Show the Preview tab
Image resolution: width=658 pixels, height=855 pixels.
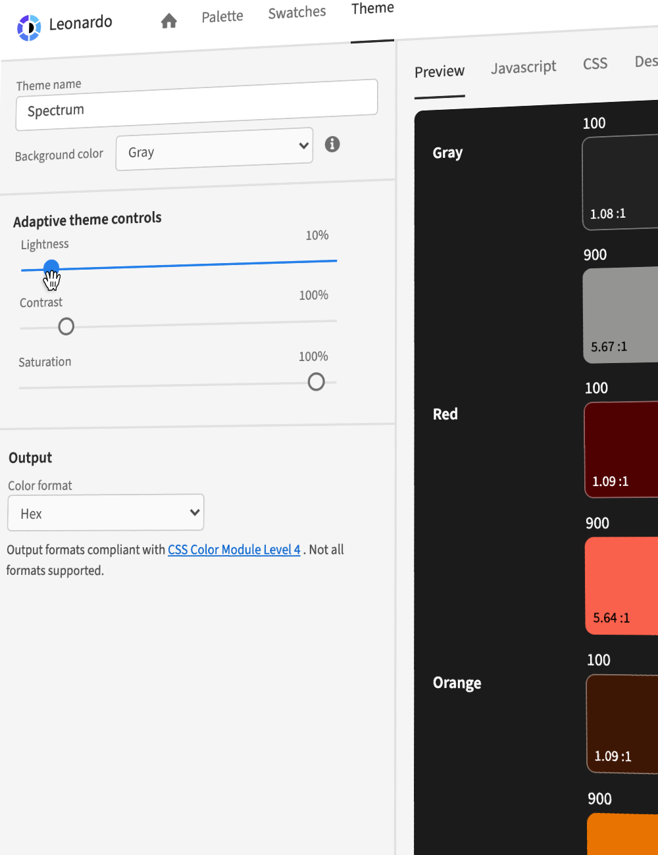(440, 72)
